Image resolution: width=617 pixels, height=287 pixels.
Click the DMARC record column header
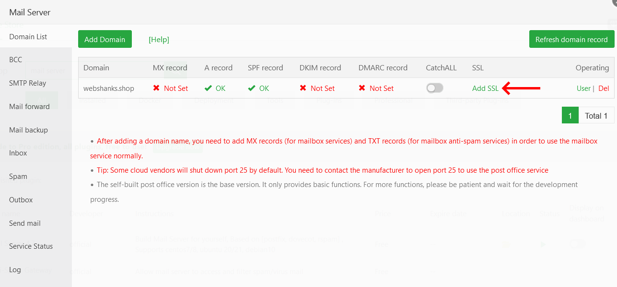click(383, 68)
